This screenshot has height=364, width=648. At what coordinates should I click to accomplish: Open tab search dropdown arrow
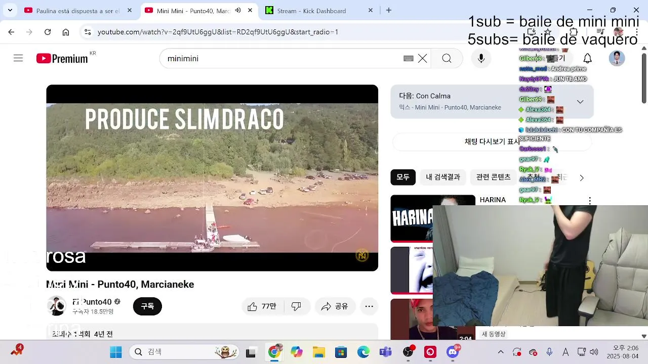[x=10, y=10]
